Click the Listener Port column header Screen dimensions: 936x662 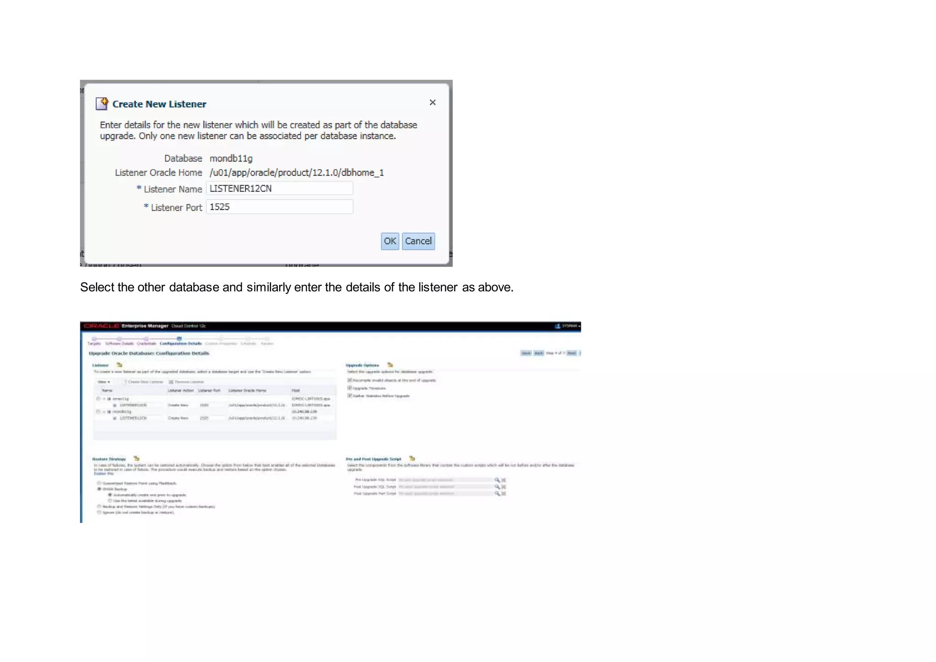click(209, 390)
